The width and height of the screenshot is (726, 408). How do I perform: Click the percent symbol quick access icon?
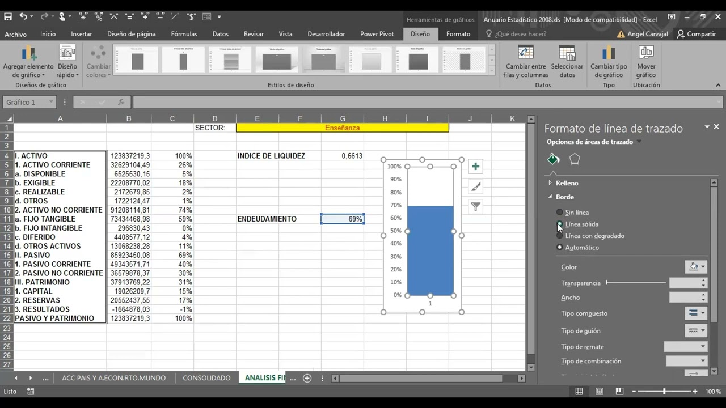[99, 17]
